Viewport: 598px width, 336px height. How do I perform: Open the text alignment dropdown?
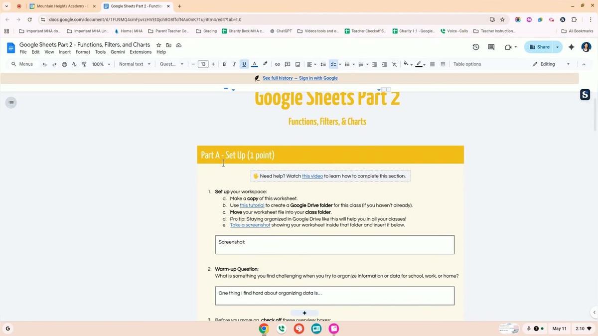311,64
